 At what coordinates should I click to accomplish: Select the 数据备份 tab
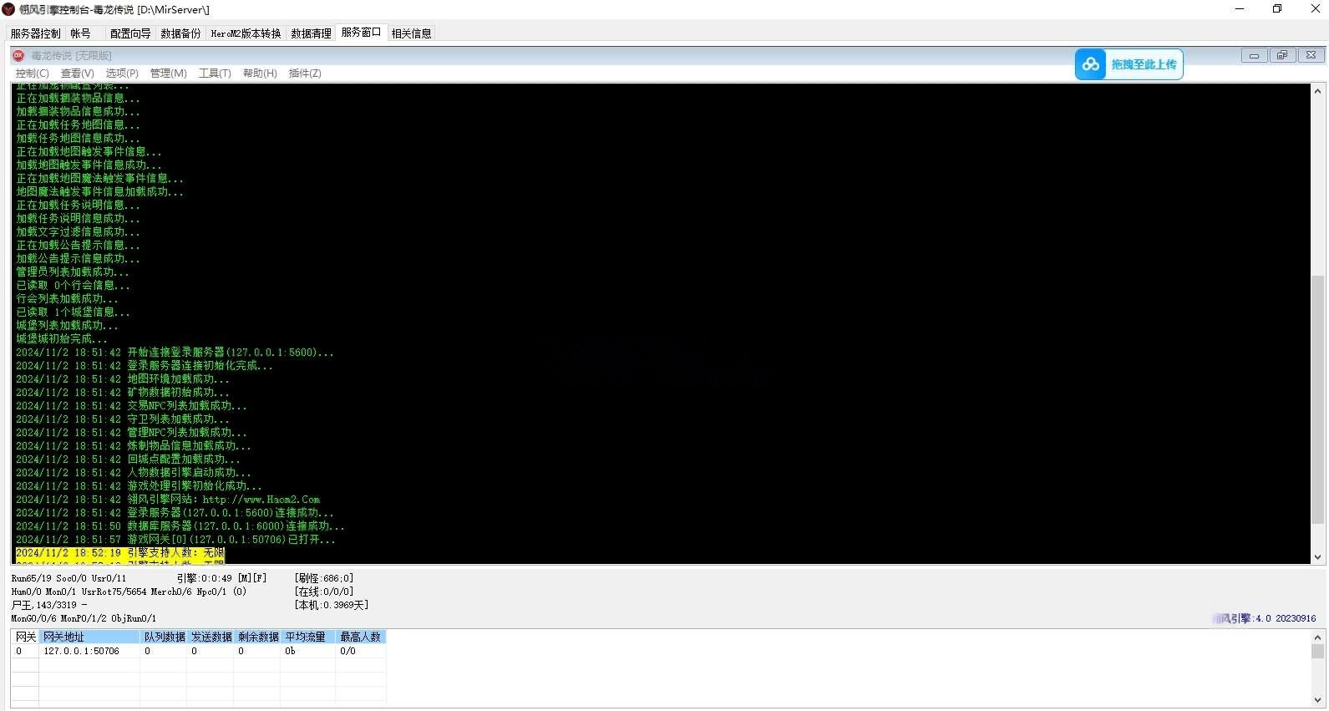click(x=180, y=33)
